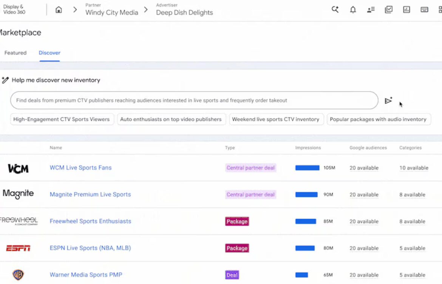Open the Windy City Media partner selector
The width and height of the screenshot is (442, 284).
coord(111,10)
